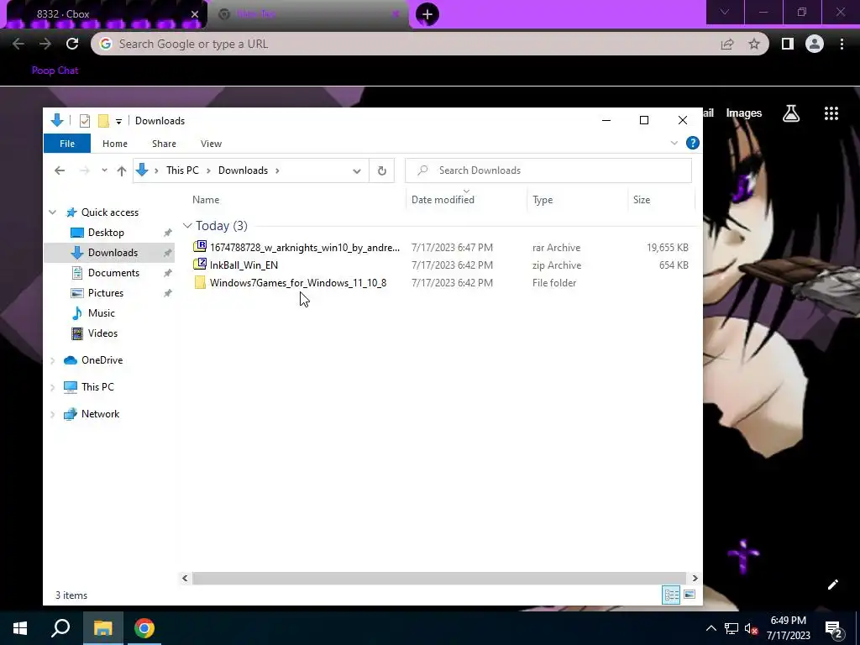The width and height of the screenshot is (860, 645).
Task: Open Downloads in Quick access
Action: [113, 253]
